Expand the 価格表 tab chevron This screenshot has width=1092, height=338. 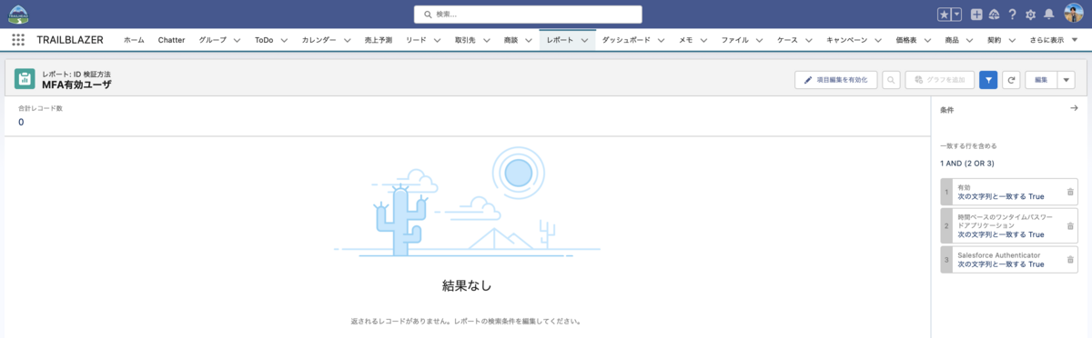coord(927,41)
